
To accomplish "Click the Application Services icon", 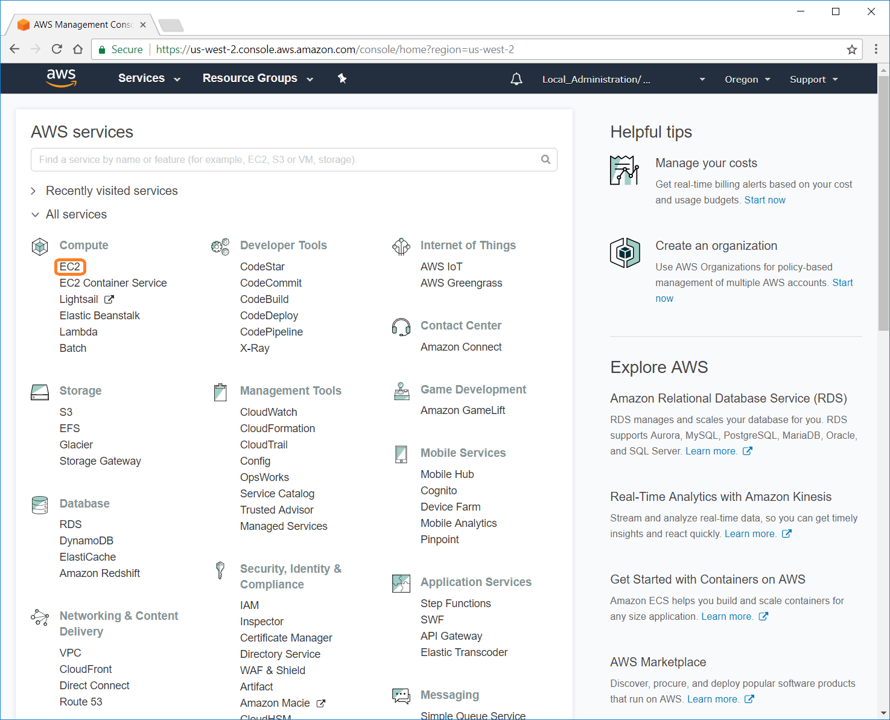I will tap(401, 583).
